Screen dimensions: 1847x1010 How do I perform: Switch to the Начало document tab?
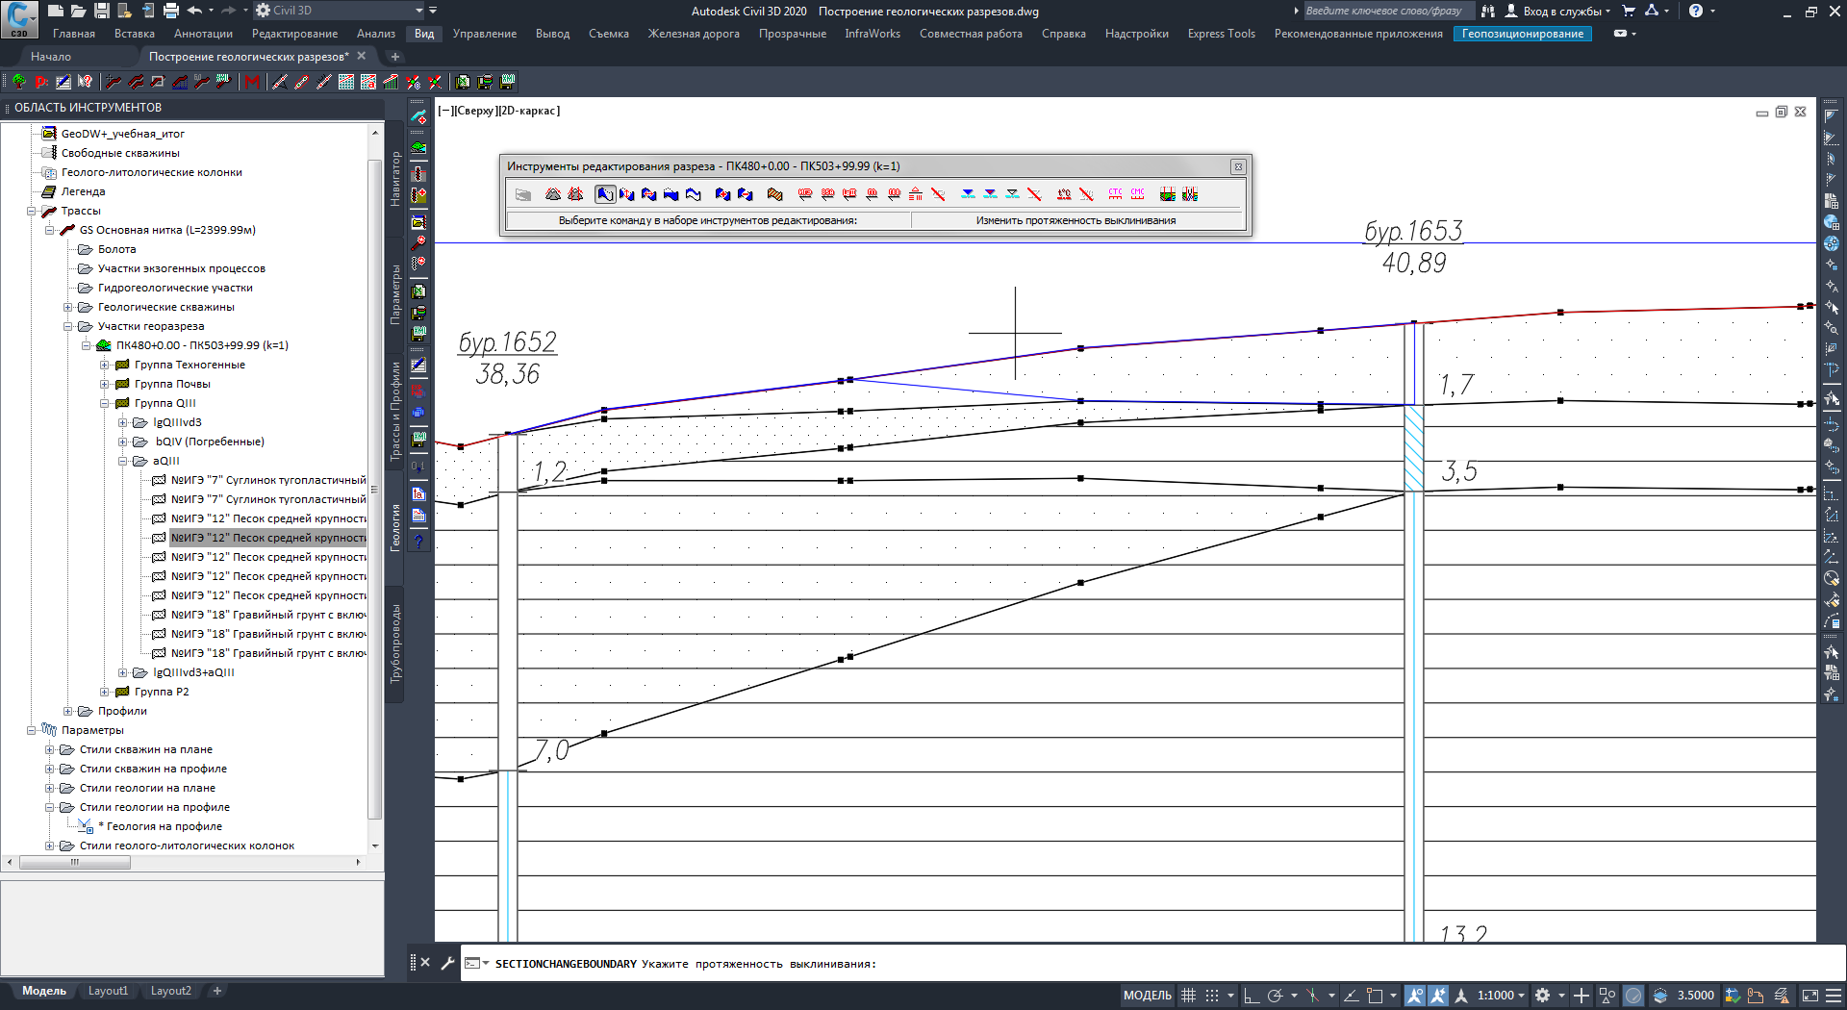coord(51,57)
